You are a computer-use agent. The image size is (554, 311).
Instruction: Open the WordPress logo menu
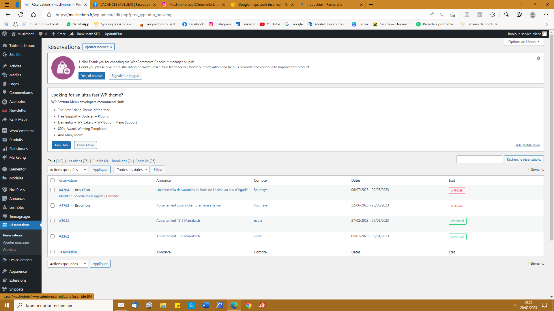4,34
